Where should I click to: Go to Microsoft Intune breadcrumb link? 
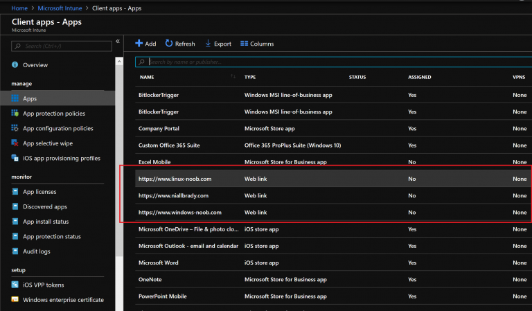[62, 8]
